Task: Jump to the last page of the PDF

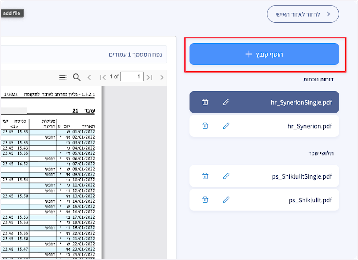Action: pyautogui.click(x=149, y=77)
